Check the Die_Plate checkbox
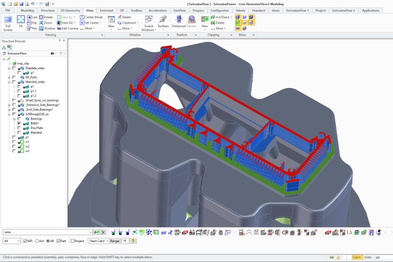This screenshot has height=262, width=393. (x=19, y=128)
